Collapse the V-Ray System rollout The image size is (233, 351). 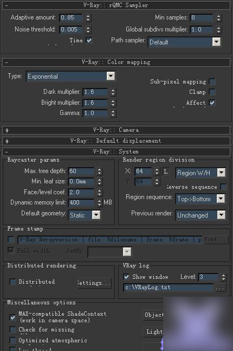point(116,152)
